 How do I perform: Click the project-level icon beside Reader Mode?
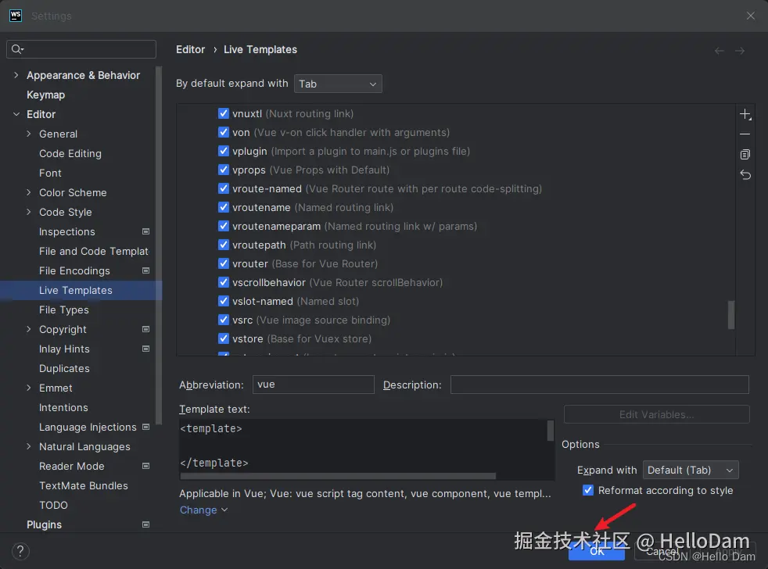click(145, 466)
